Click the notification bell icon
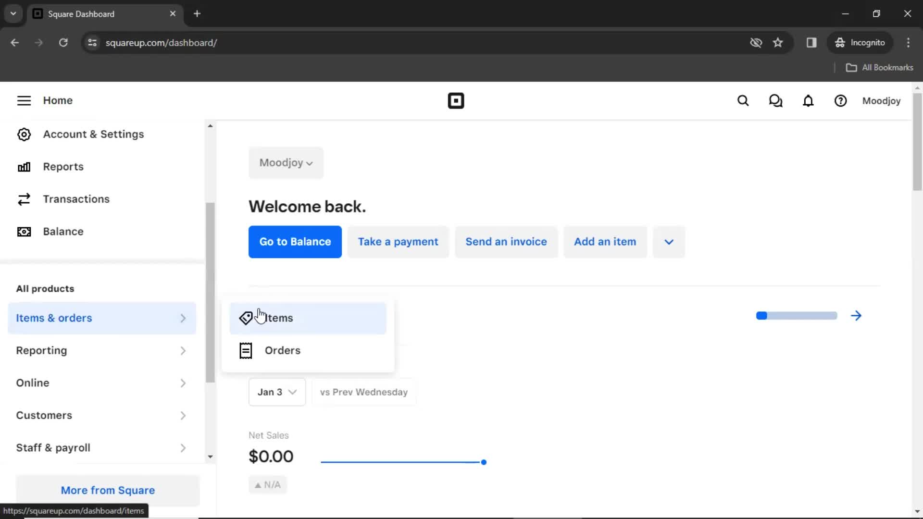Viewport: 923px width, 519px height. tap(808, 101)
